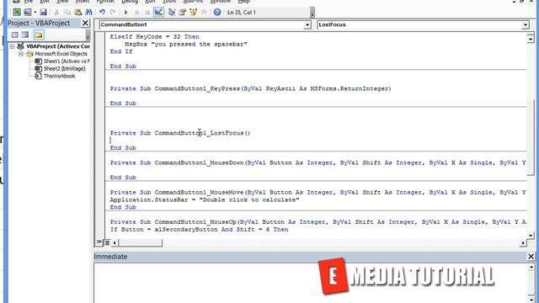The width and height of the screenshot is (539, 303).
Task: Click horizontal scroll left arrow
Action: 115,242
